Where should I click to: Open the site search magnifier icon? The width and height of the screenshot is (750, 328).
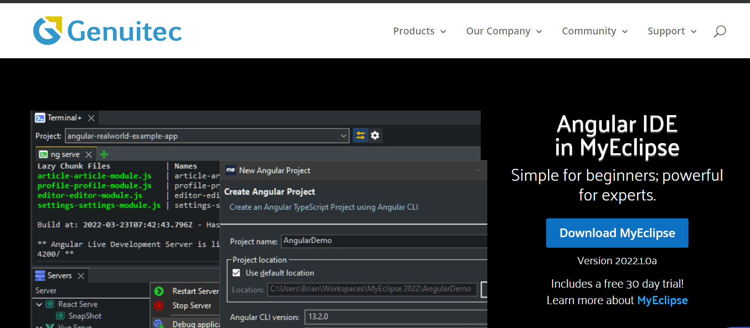(x=720, y=31)
